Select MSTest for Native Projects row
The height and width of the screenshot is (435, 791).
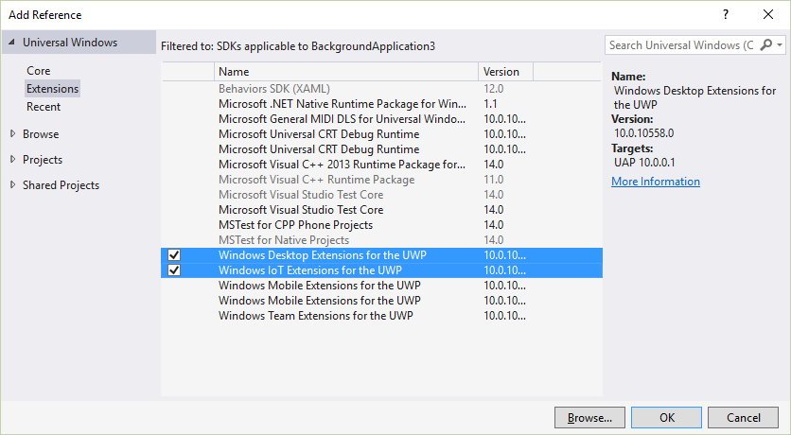pyautogui.click(x=381, y=240)
